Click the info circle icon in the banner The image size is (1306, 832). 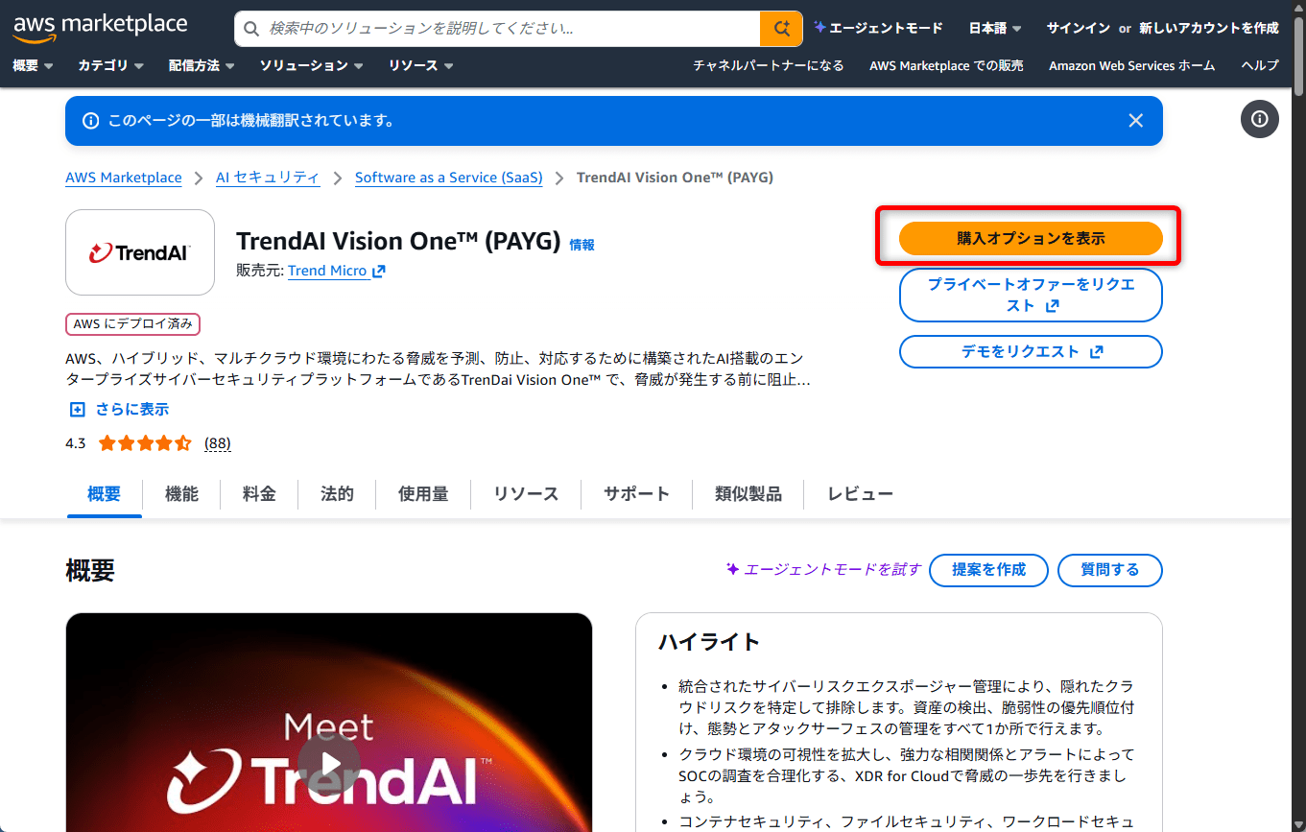pyautogui.click(x=91, y=121)
